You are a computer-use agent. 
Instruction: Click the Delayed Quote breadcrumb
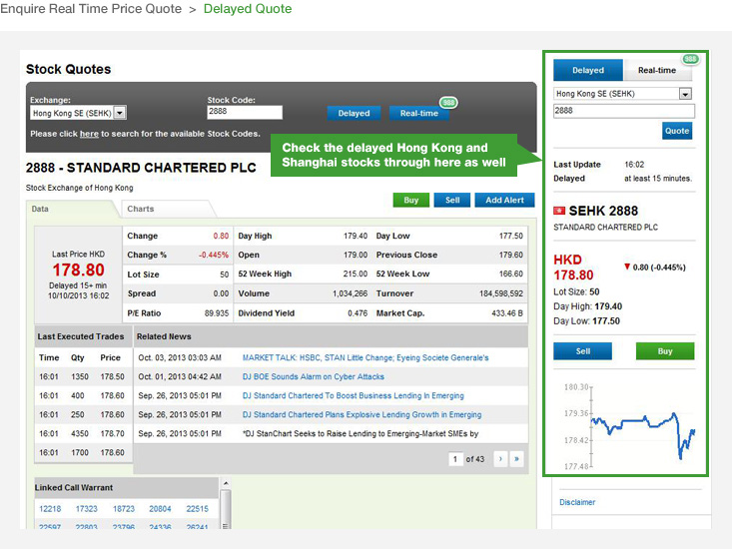point(248,9)
